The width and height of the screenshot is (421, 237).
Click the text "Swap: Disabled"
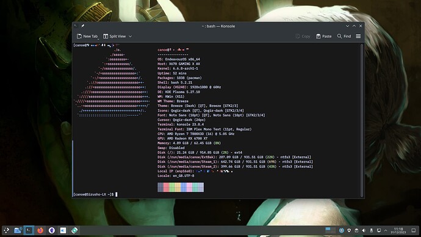(x=171, y=148)
